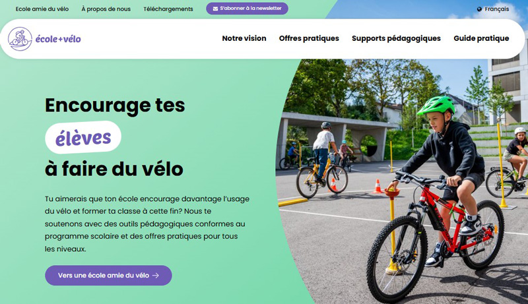Follow the Ecole amie du vélo link
Viewport: 528px width, 304px height.
click(42, 9)
